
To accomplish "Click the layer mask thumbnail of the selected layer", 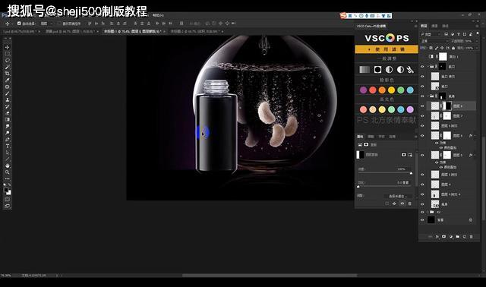I will [447, 106].
